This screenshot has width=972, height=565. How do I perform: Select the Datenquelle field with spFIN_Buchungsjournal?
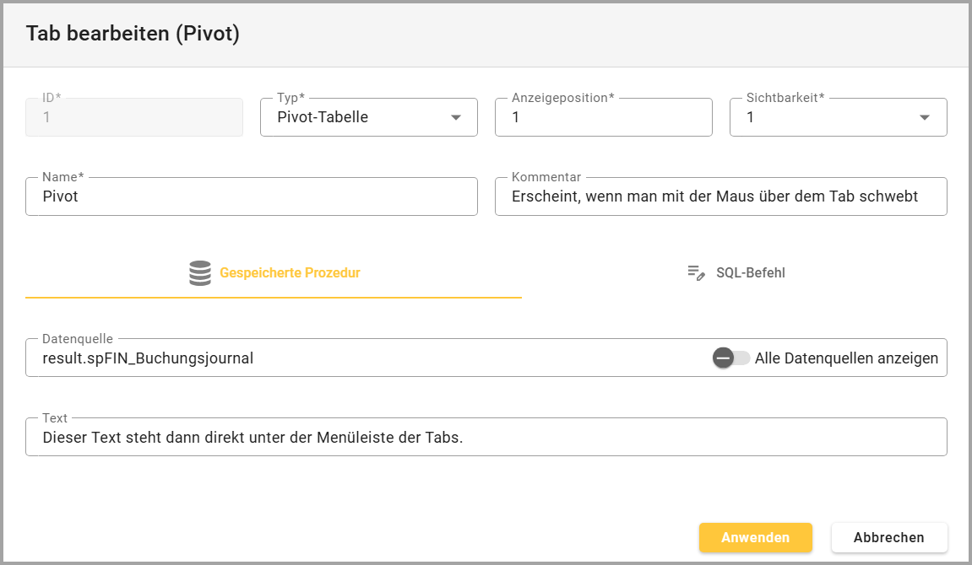(x=363, y=358)
